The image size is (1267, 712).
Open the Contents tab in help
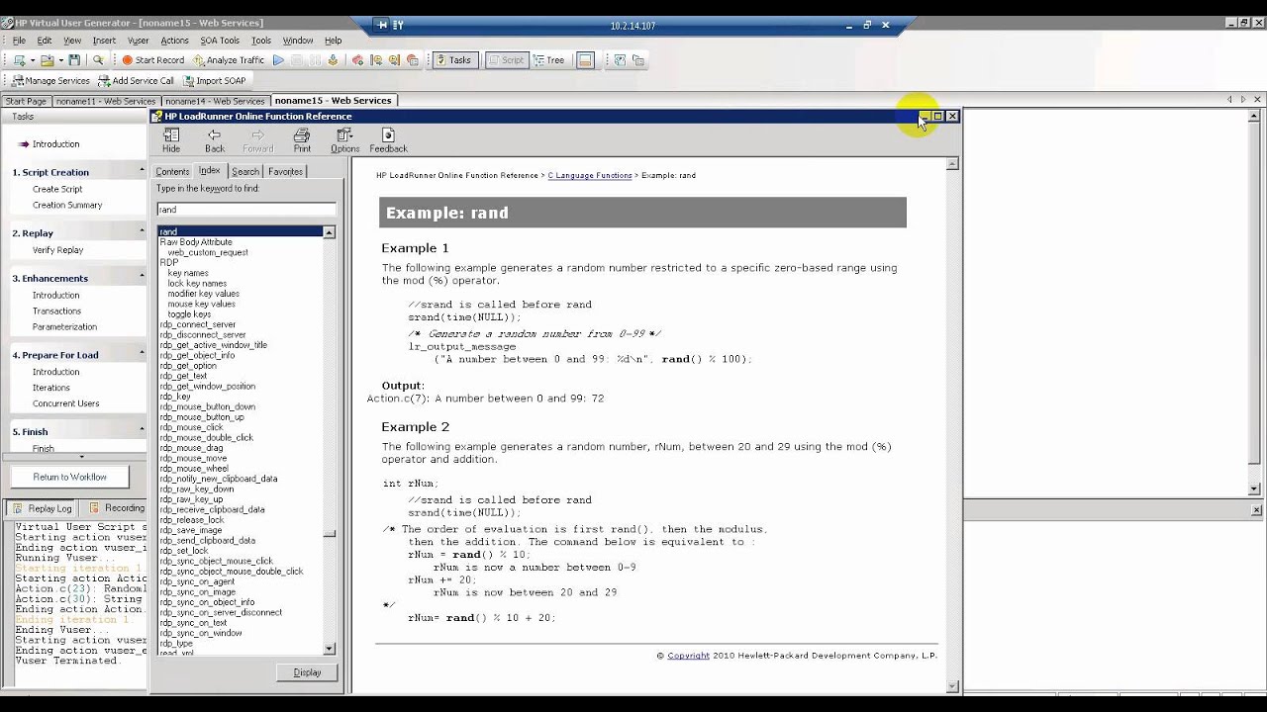(172, 171)
